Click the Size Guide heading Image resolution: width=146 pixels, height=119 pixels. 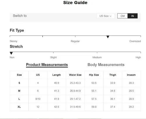75,3
